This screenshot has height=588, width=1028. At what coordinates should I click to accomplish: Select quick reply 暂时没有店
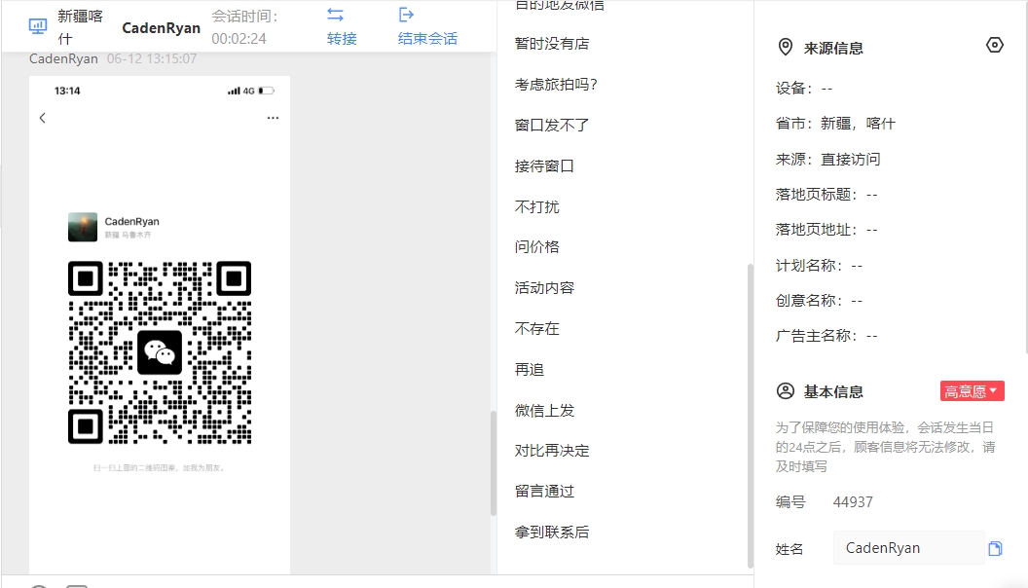coord(552,44)
